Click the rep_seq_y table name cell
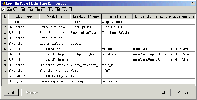The width and height of the screenshot is (197, 100). (x=117, y=81)
